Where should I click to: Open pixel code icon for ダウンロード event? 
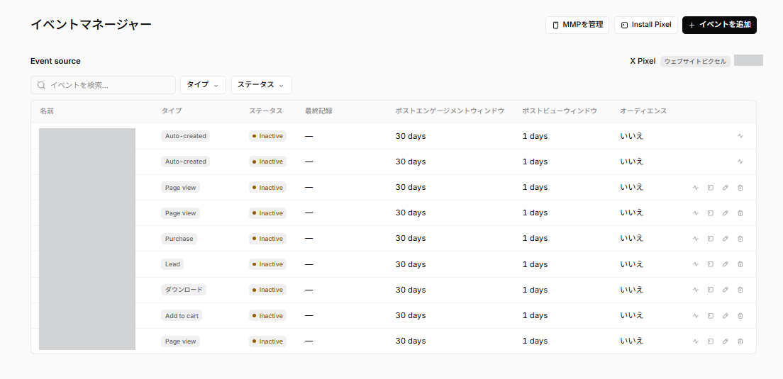(710, 290)
